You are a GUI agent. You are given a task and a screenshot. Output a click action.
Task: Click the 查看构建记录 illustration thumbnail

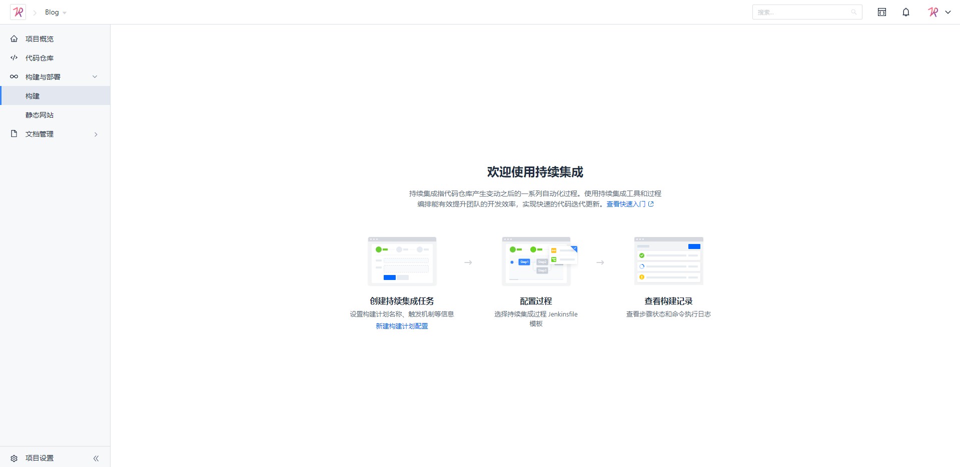pyautogui.click(x=668, y=261)
